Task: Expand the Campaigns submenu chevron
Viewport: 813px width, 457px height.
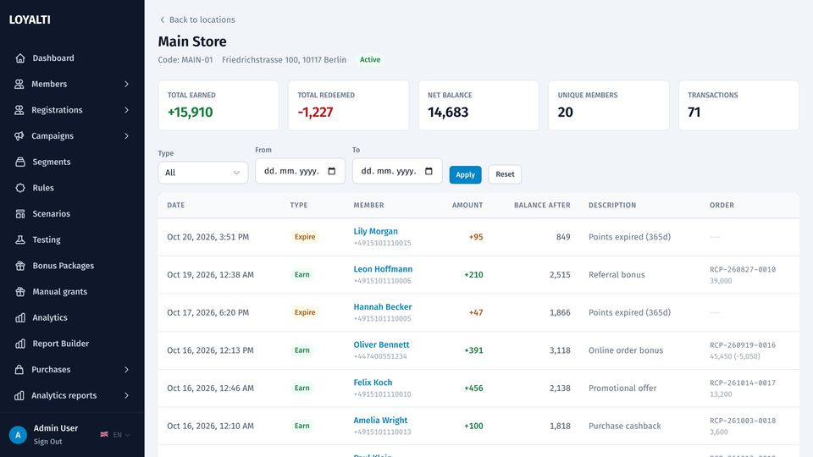Action: coord(126,135)
